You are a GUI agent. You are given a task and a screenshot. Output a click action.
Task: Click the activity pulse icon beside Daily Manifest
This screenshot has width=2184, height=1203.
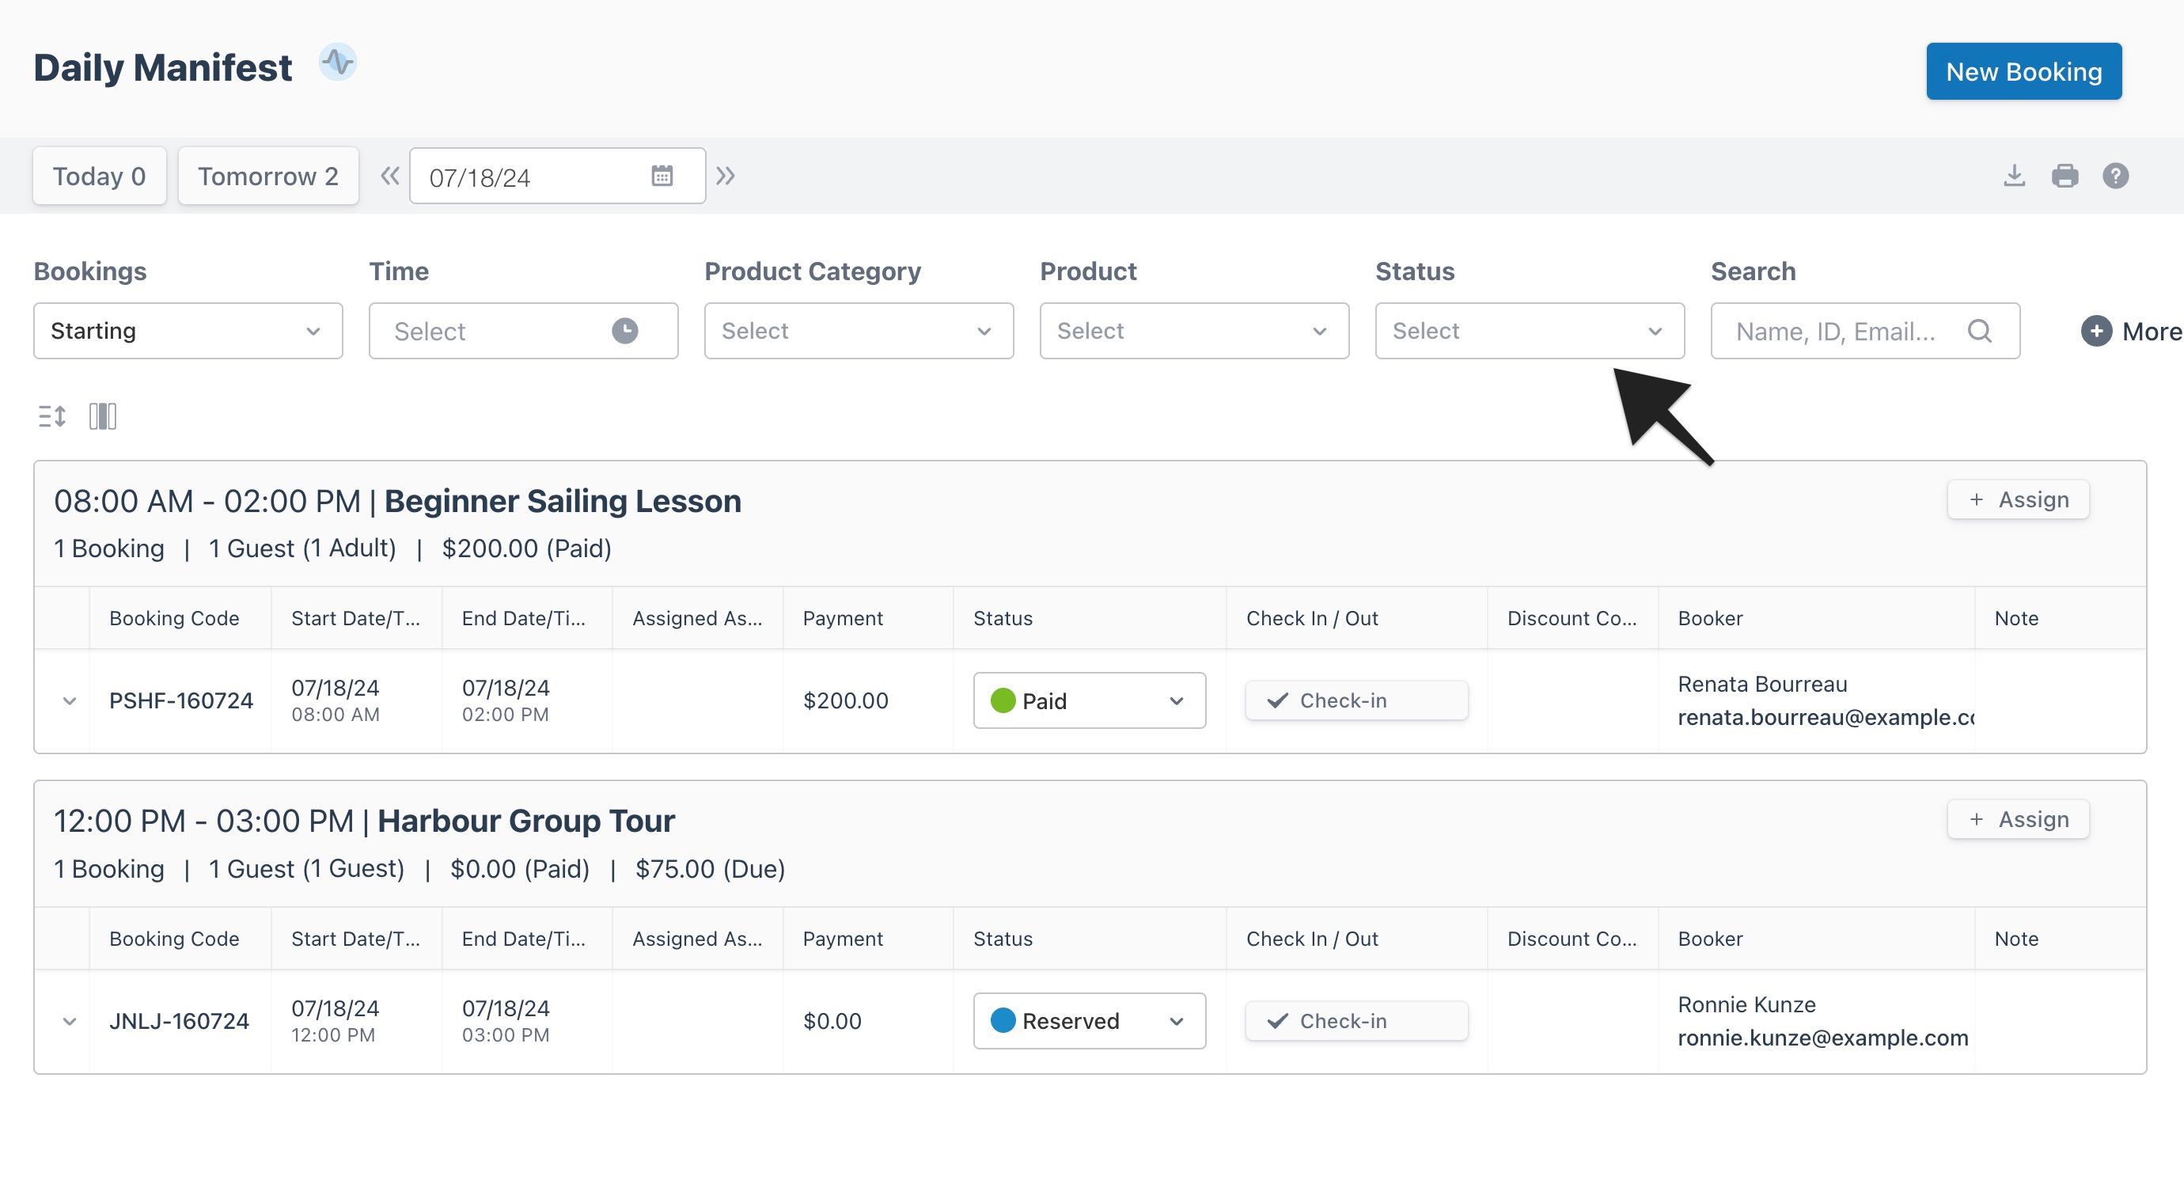337,63
